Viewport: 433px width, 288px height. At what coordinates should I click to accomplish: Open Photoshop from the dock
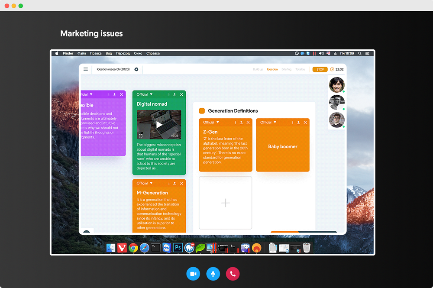pyautogui.click(x=178, y=248)
